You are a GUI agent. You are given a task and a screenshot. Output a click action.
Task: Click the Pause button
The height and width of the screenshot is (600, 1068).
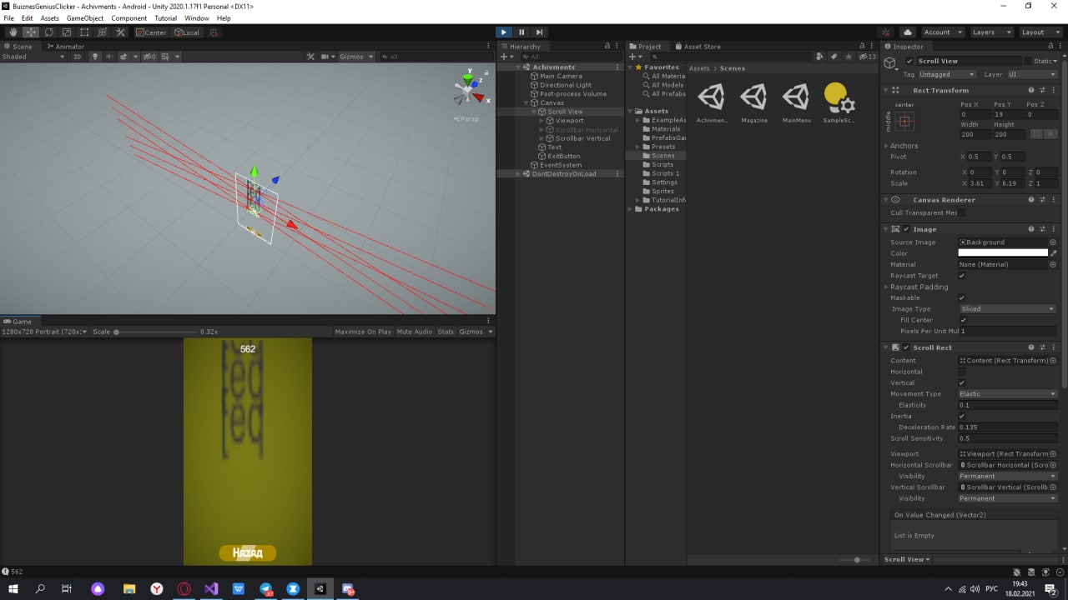click(x=521, y=32)
